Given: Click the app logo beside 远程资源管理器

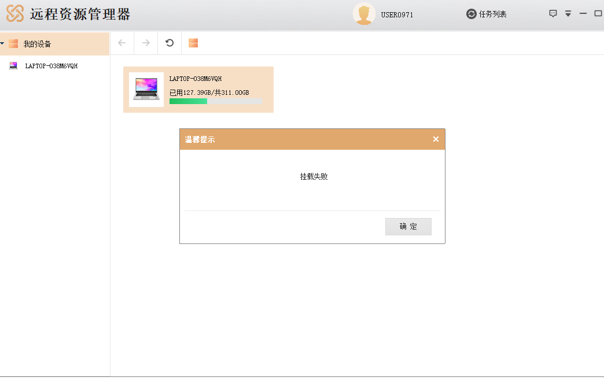Looking at the screenshot, I should click(15, 14).
